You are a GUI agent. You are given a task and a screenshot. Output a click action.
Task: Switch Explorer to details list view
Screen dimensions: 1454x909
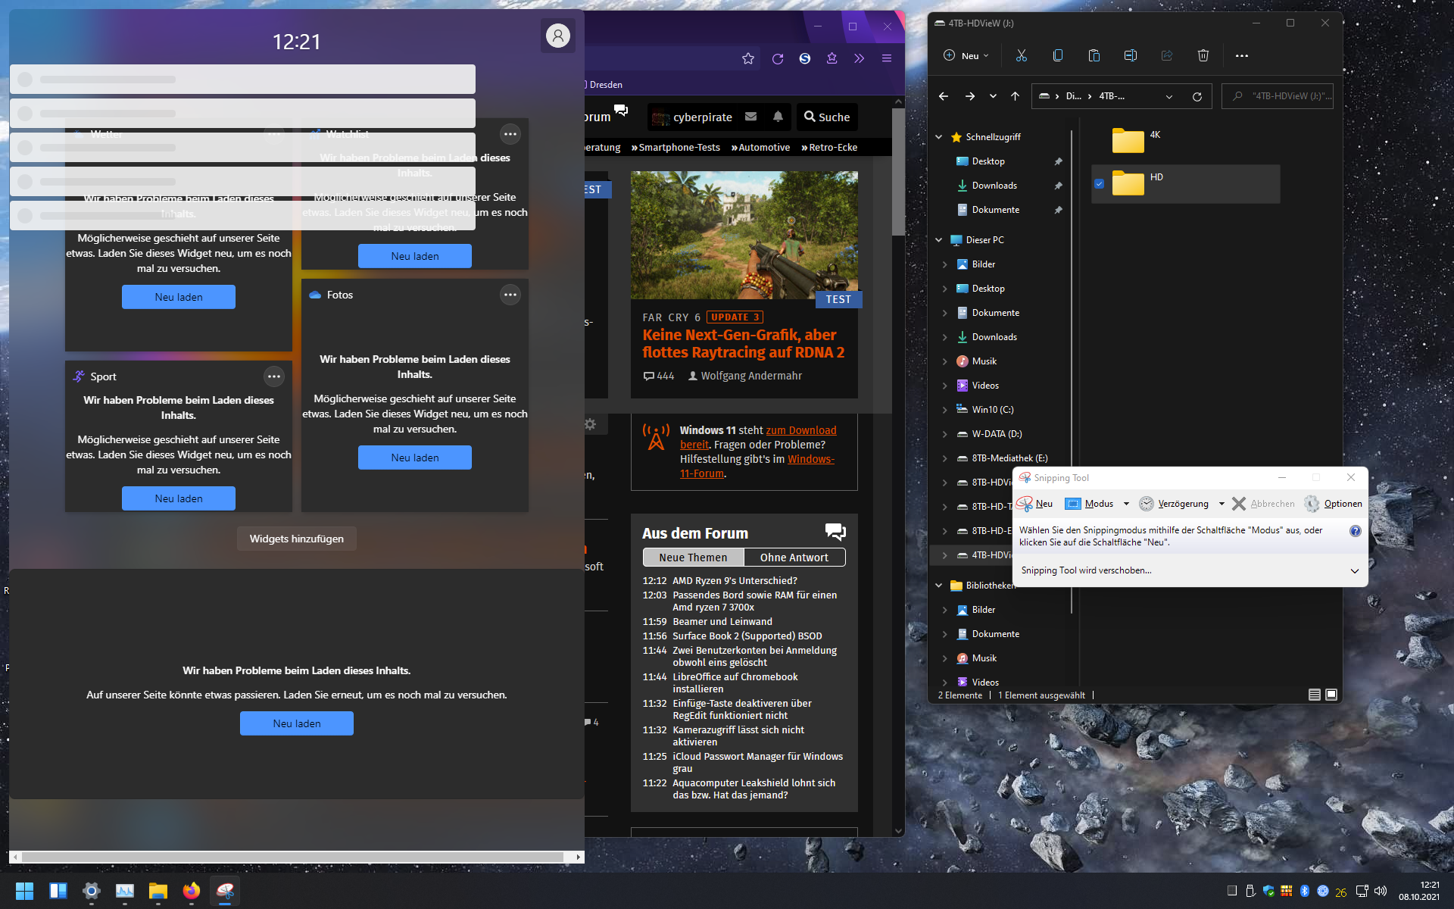coord(1315,695)
